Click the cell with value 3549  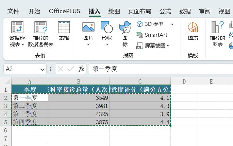click(79, 97)
